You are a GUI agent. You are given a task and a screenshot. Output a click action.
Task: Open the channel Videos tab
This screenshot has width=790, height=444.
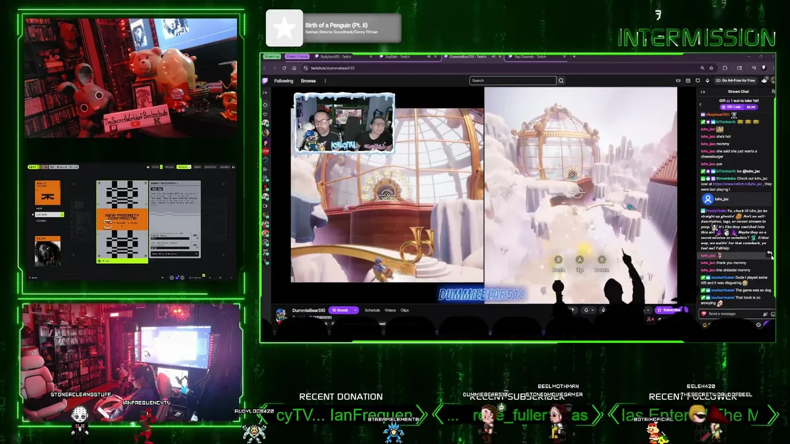point(390,310)
